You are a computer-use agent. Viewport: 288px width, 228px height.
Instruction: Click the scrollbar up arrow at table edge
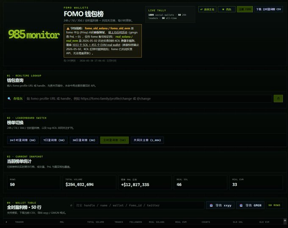[x=285, y=220]
